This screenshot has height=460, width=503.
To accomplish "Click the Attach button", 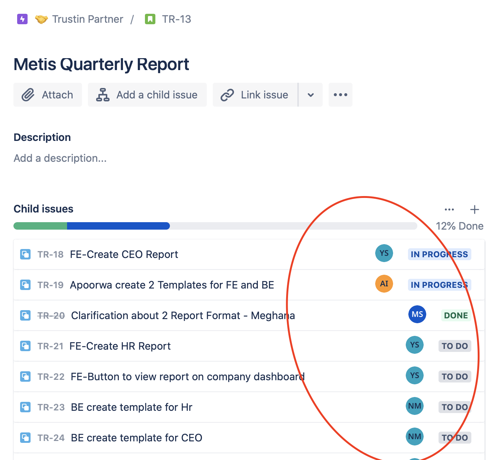I will click(x=48, y=95).
